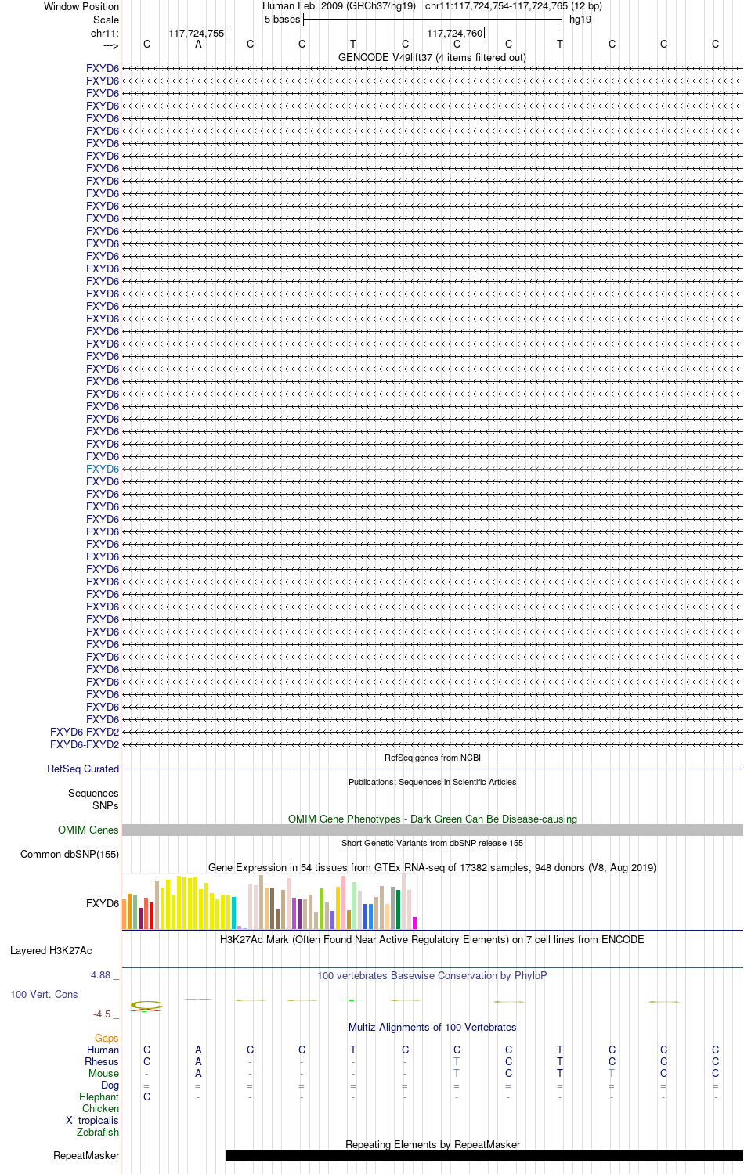Click the dark green bar in the GTEx chart
The height and width of the screenshot is (1174, 744).
[399, 909]
